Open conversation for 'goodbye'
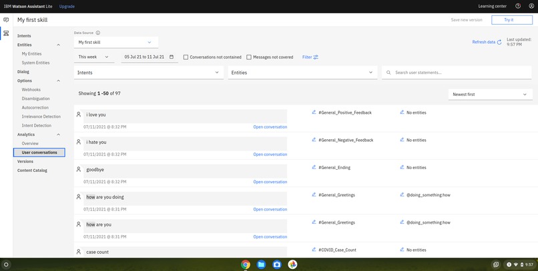Image resolution: width=538 pixels, height=271 pixels. point(270,182)
